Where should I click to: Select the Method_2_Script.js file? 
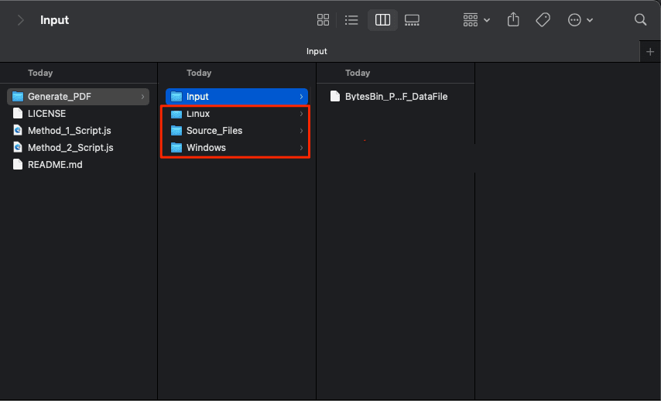click(x=70, y=148)
